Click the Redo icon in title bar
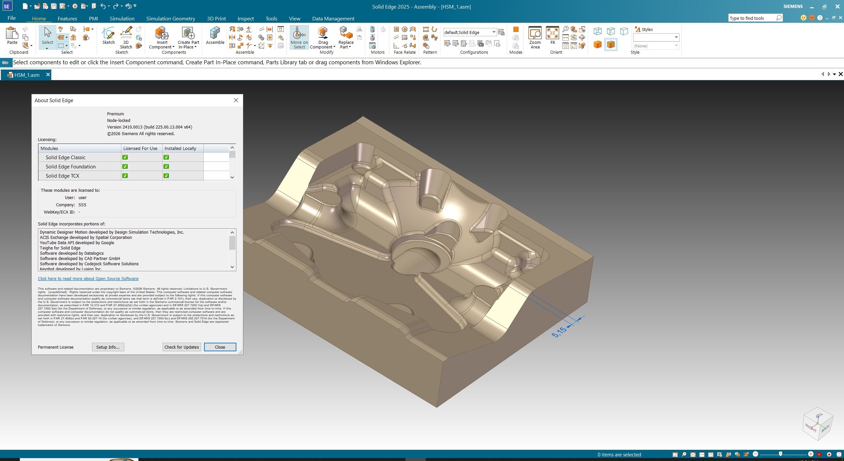The image size is (844, 461). pos(116,6)
